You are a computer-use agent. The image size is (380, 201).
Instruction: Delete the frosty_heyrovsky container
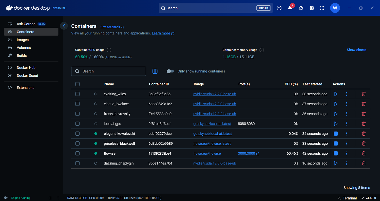(x=364, y=114)
